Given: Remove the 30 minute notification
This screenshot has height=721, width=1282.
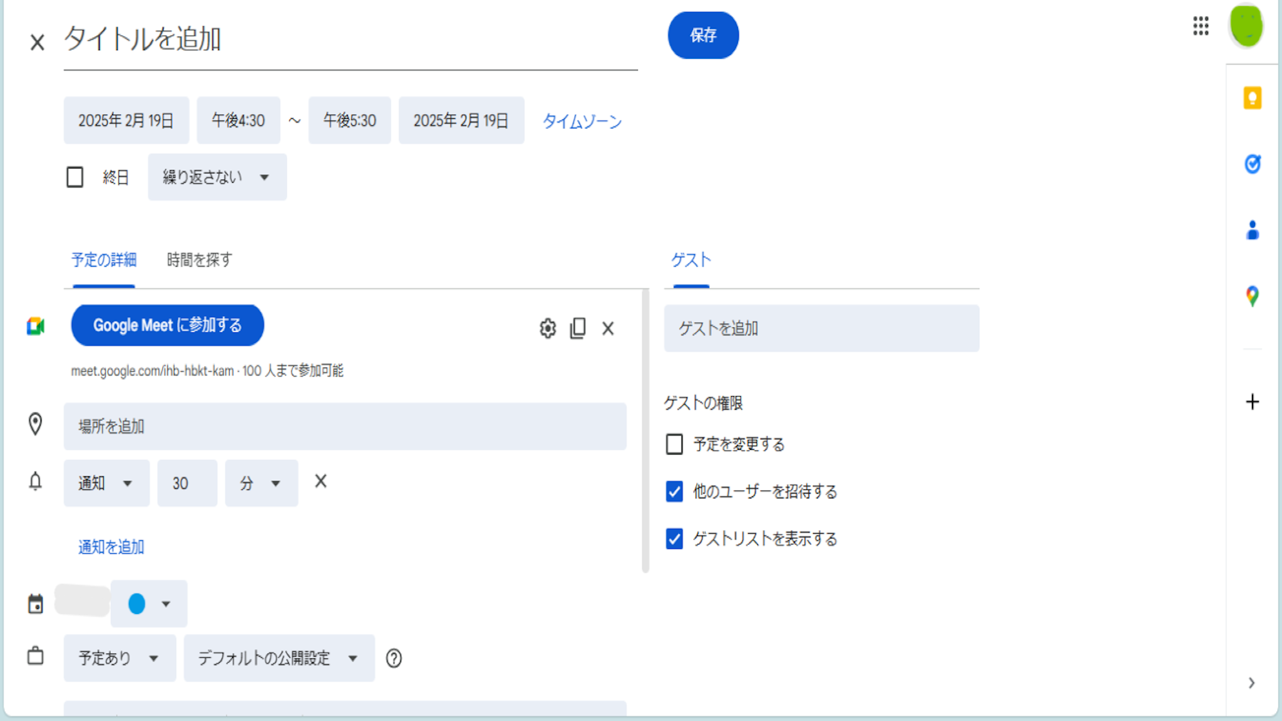Looking at the screenshot, I should (x=320, y=481).
